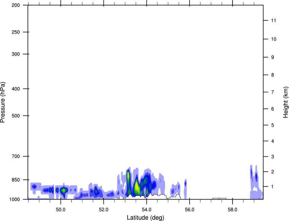
Task: Click pressure tick label 1000
Action: tap(15, 199)
